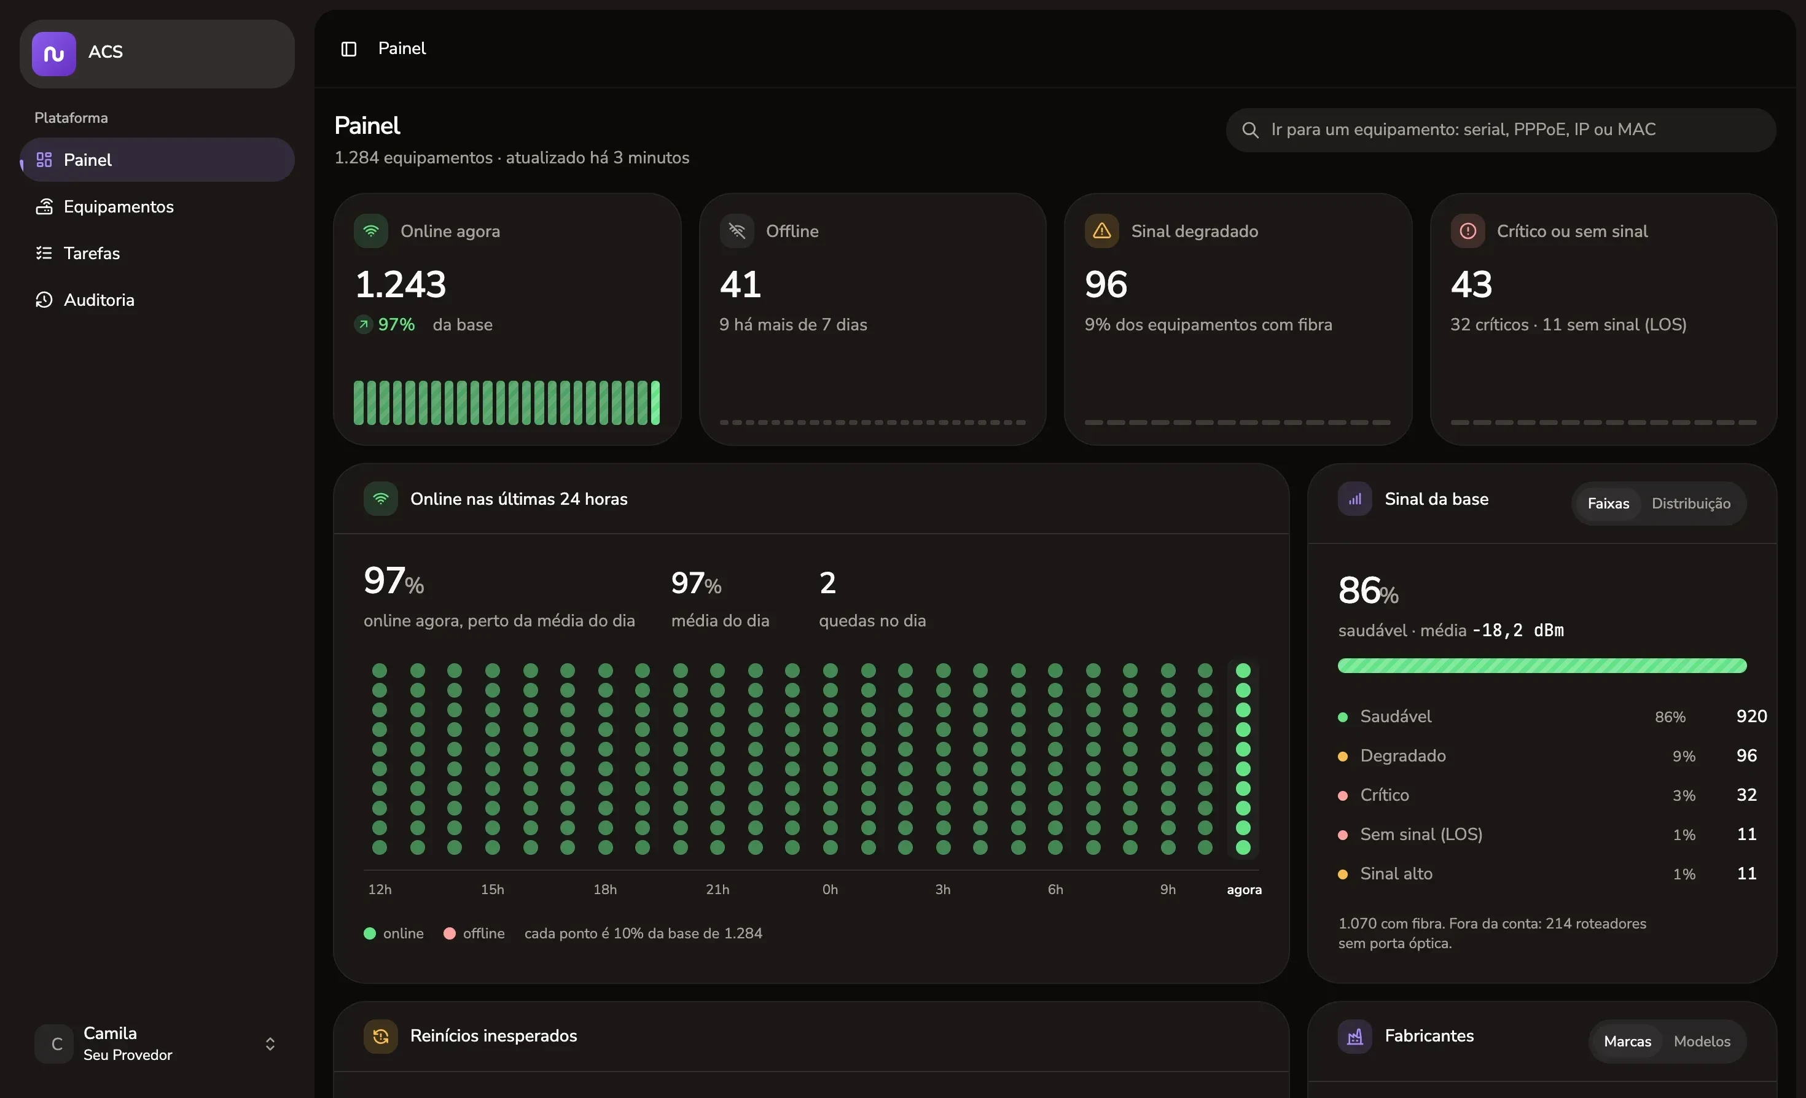The height and width of the screenshot is (1098, 1806).
Task: Open the Online agora 1.243 card
Action: (507, 319)
